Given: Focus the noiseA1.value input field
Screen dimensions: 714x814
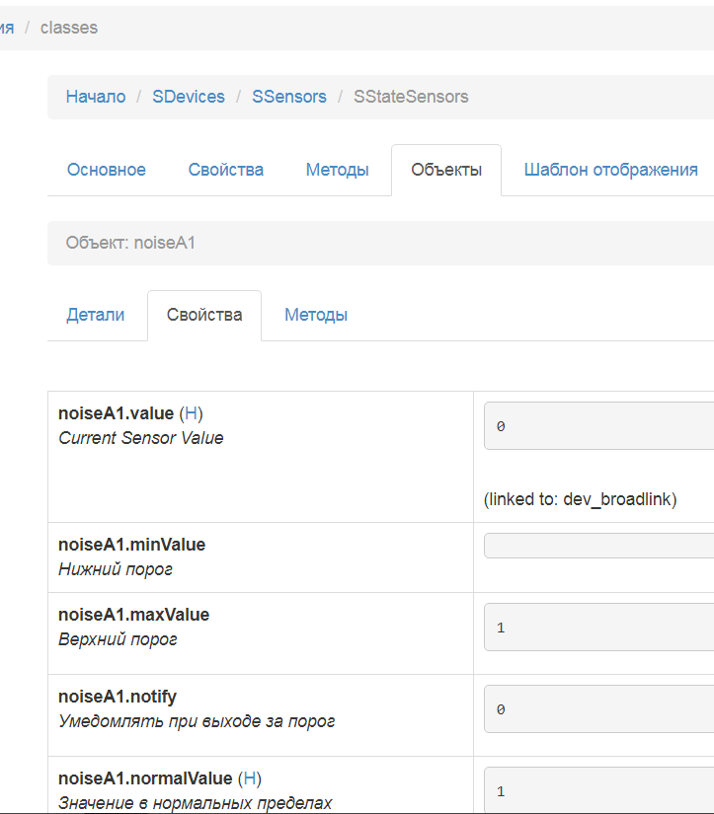Looking at the screenshot, I should click(x=598, y=426).
